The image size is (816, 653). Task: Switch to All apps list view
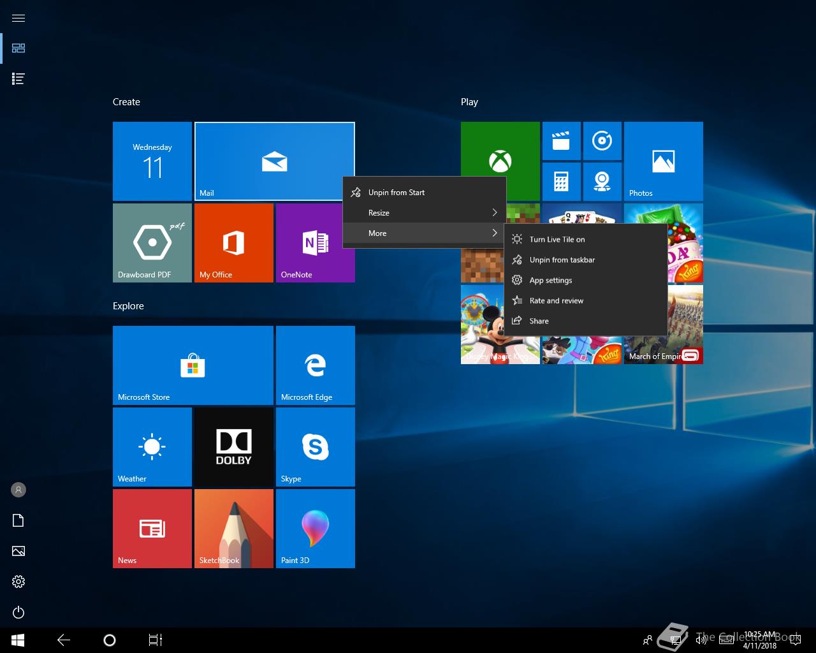click(x=18, y=79)
